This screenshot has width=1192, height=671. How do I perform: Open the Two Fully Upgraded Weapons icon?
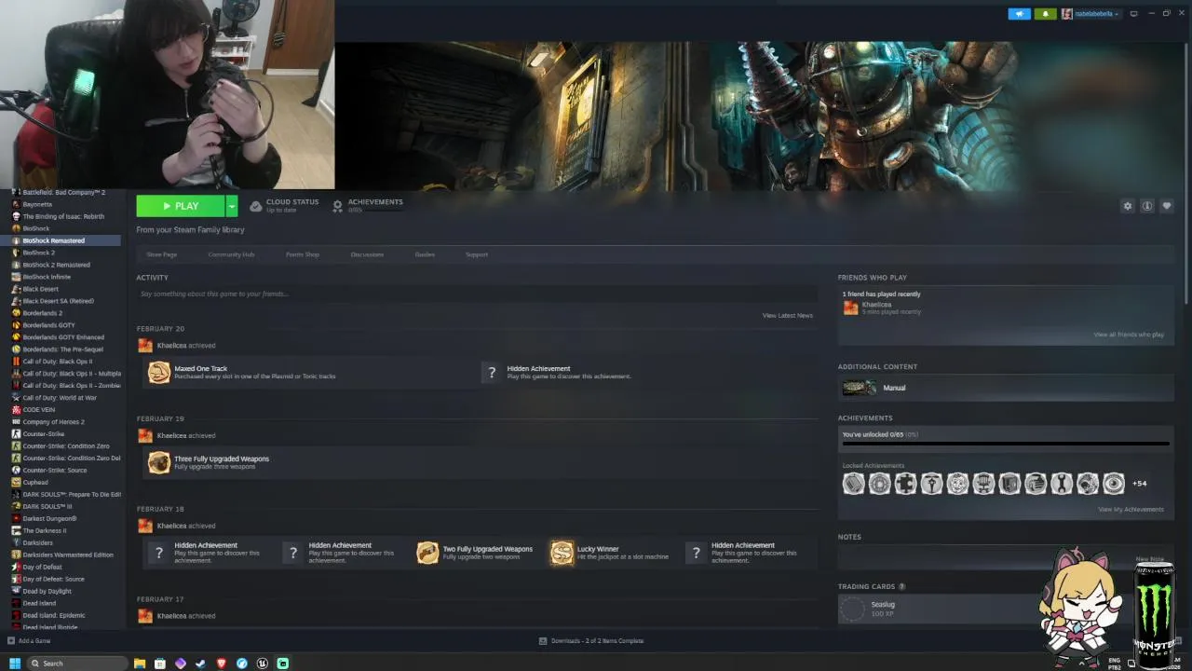427,553
